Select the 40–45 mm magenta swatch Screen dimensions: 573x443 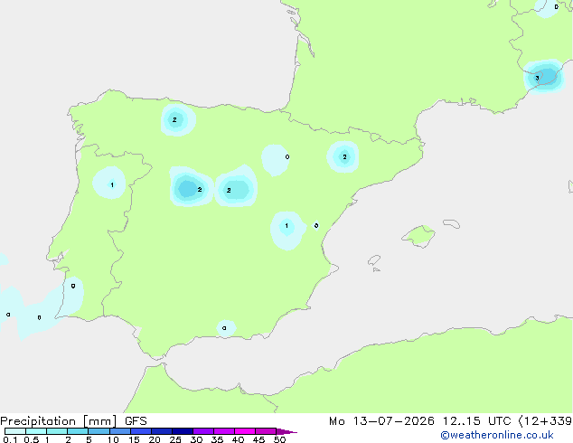(x=245, y=431)
